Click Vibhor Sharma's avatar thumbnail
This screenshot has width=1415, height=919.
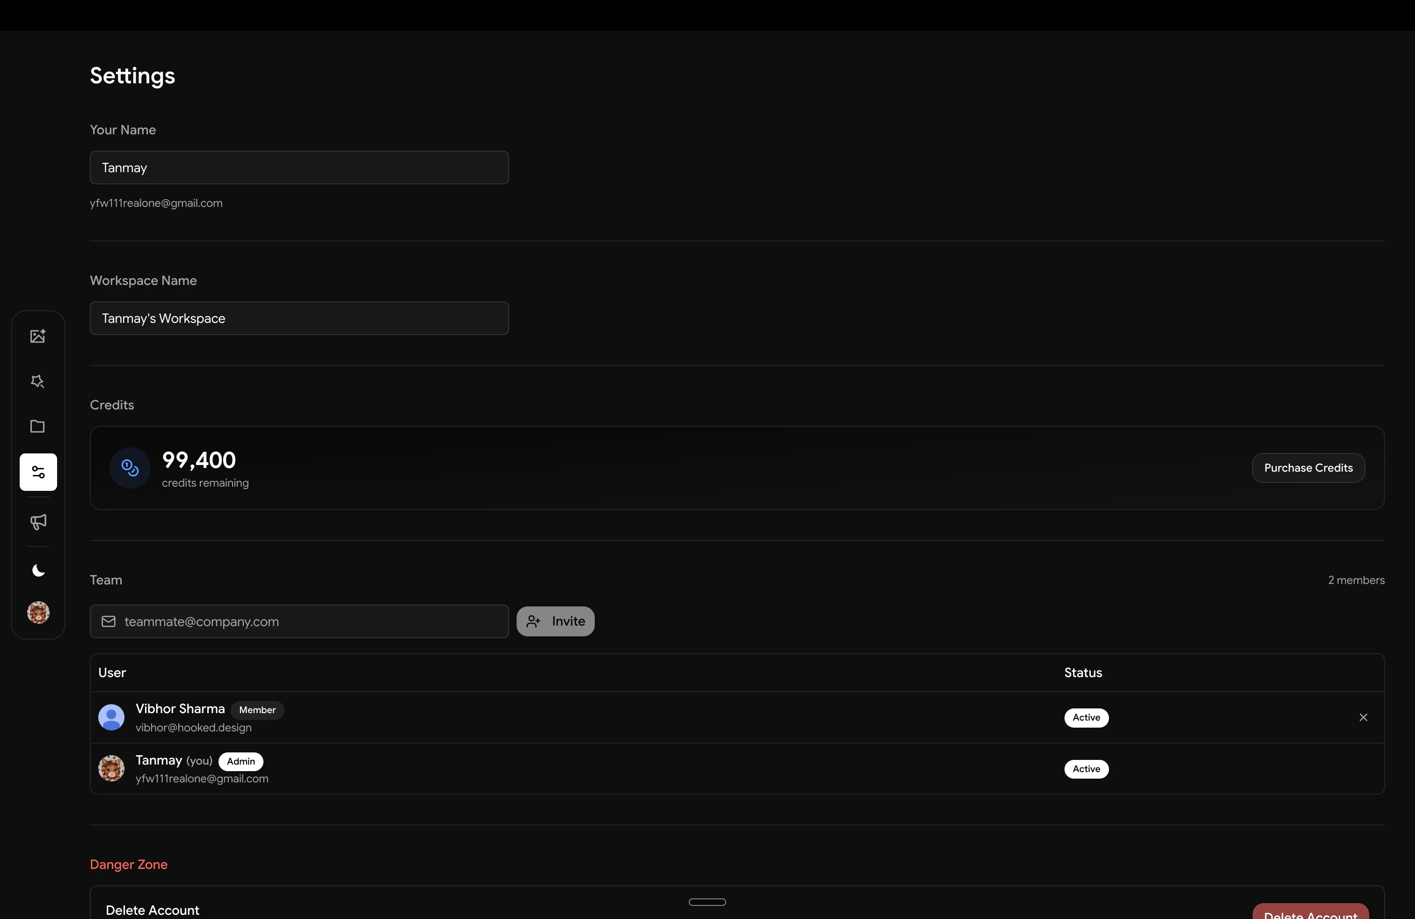coord(111,717)
